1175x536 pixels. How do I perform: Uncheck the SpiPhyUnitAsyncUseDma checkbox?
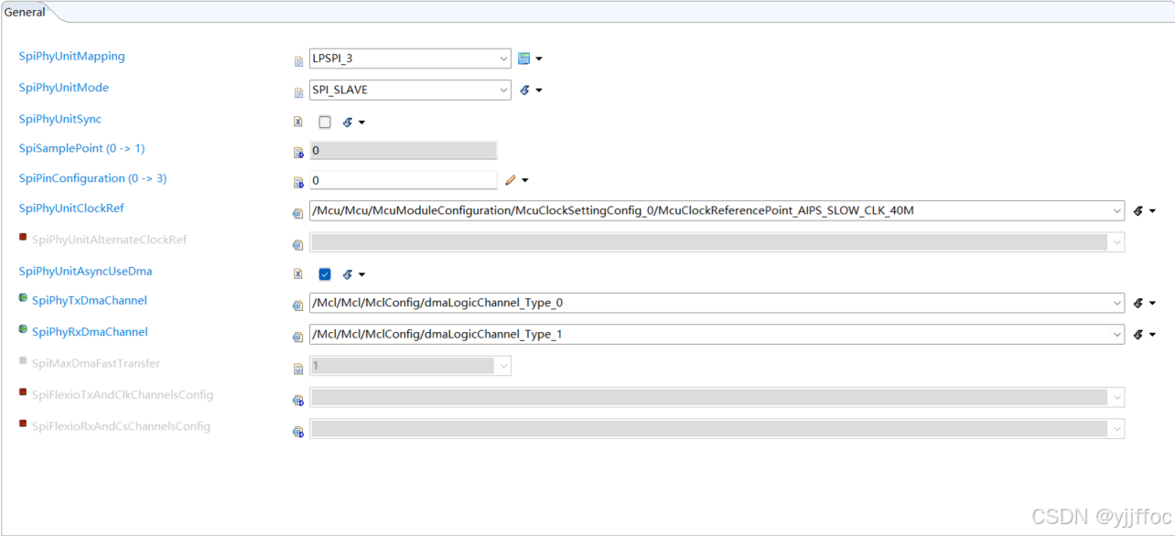(x=325, y=274)
